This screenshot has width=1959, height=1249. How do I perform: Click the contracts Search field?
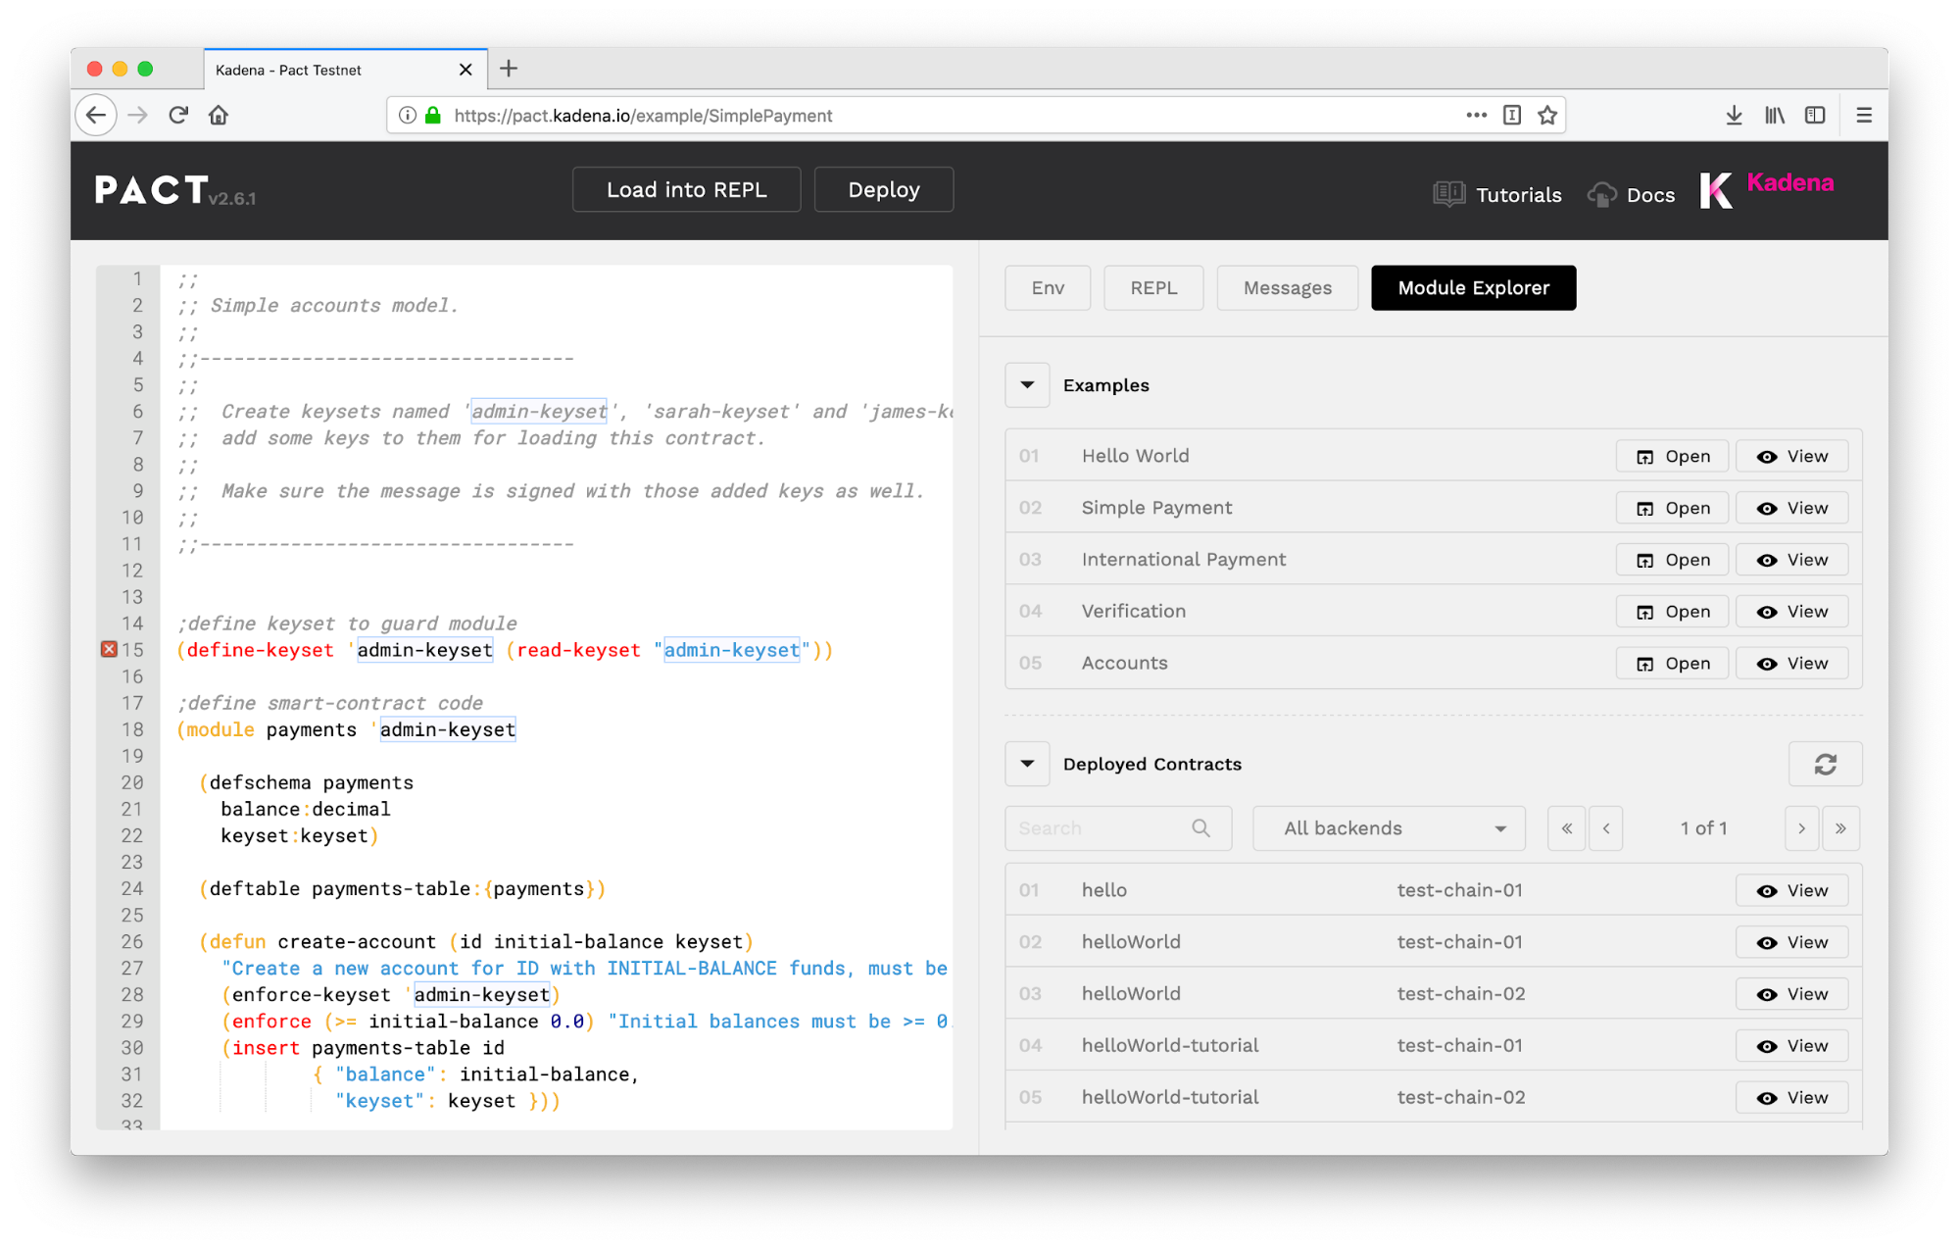[1118, 828]
